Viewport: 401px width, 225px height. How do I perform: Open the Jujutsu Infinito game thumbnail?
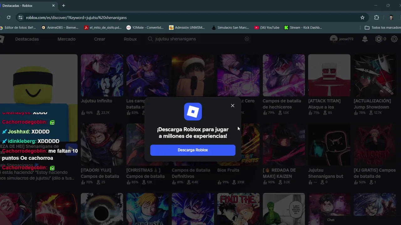tap(102, 75)
